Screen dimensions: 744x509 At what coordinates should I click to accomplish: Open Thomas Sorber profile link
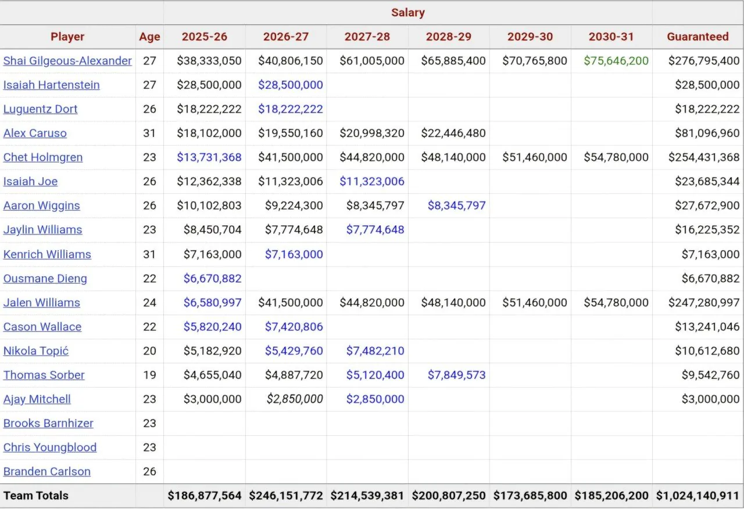[44, 375]
